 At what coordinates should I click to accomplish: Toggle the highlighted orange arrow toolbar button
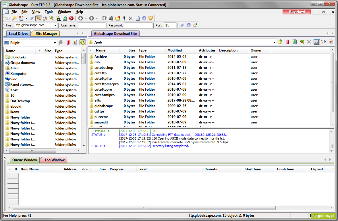click(x=38, y=18)
